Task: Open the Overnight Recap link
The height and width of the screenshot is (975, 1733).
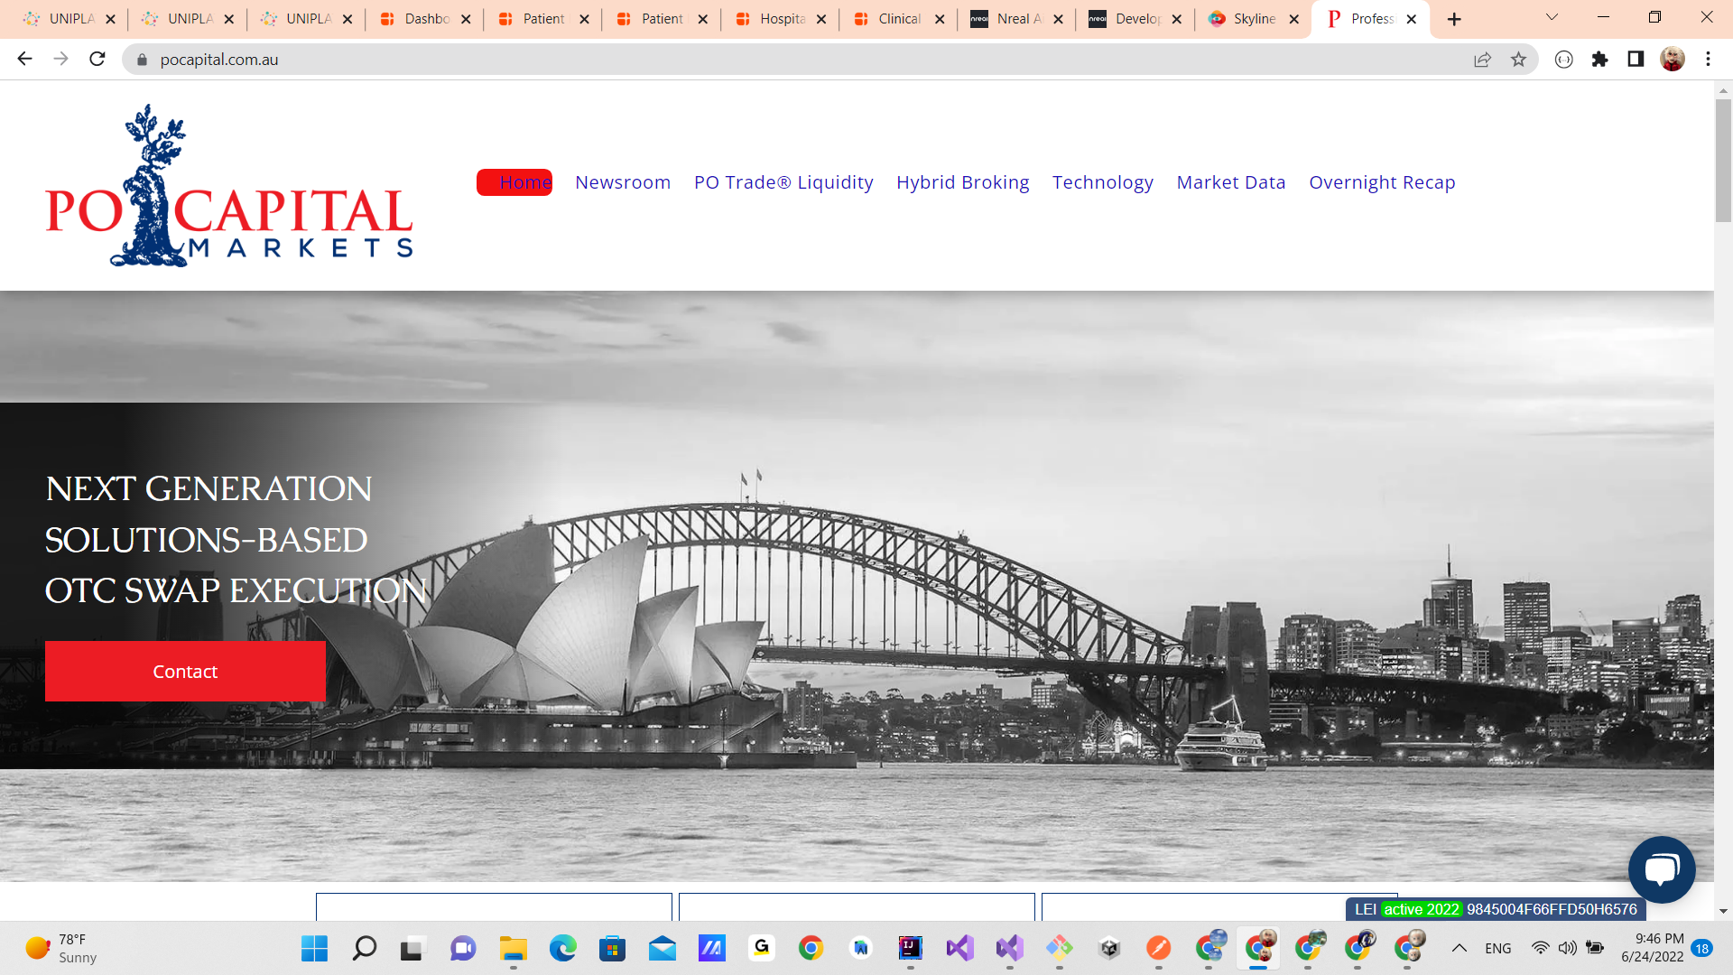Action: tap(1381, 182)
